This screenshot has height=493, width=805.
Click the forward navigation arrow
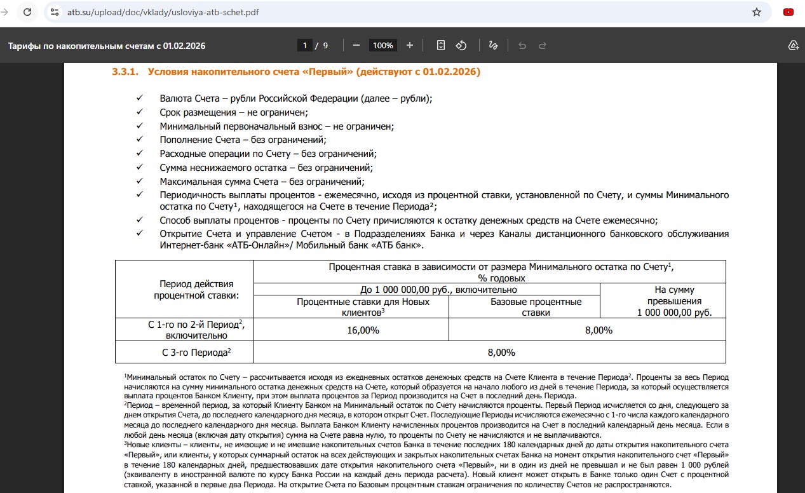tap(5, 12)
